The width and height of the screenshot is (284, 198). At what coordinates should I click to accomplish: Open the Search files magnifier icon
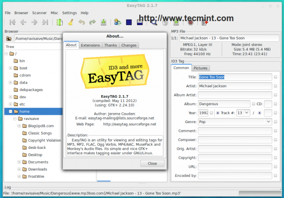point(154,23)
